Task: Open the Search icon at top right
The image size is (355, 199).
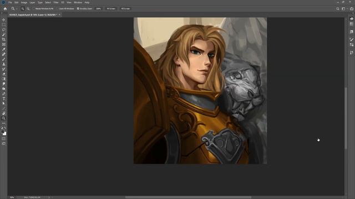Action: click(x=338, y=9)
